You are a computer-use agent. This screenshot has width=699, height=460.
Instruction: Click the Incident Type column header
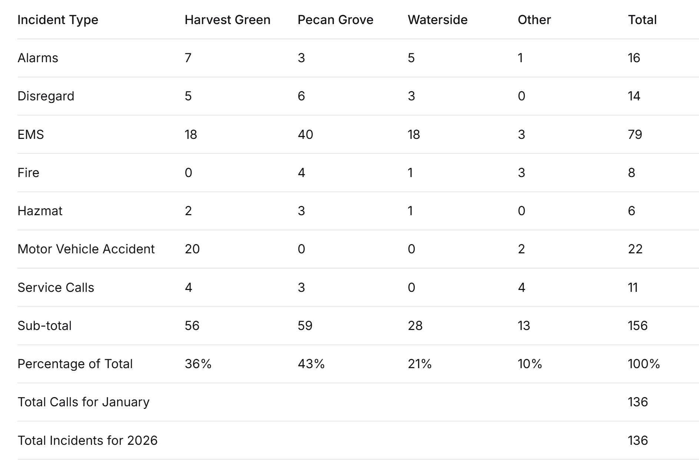58,20
